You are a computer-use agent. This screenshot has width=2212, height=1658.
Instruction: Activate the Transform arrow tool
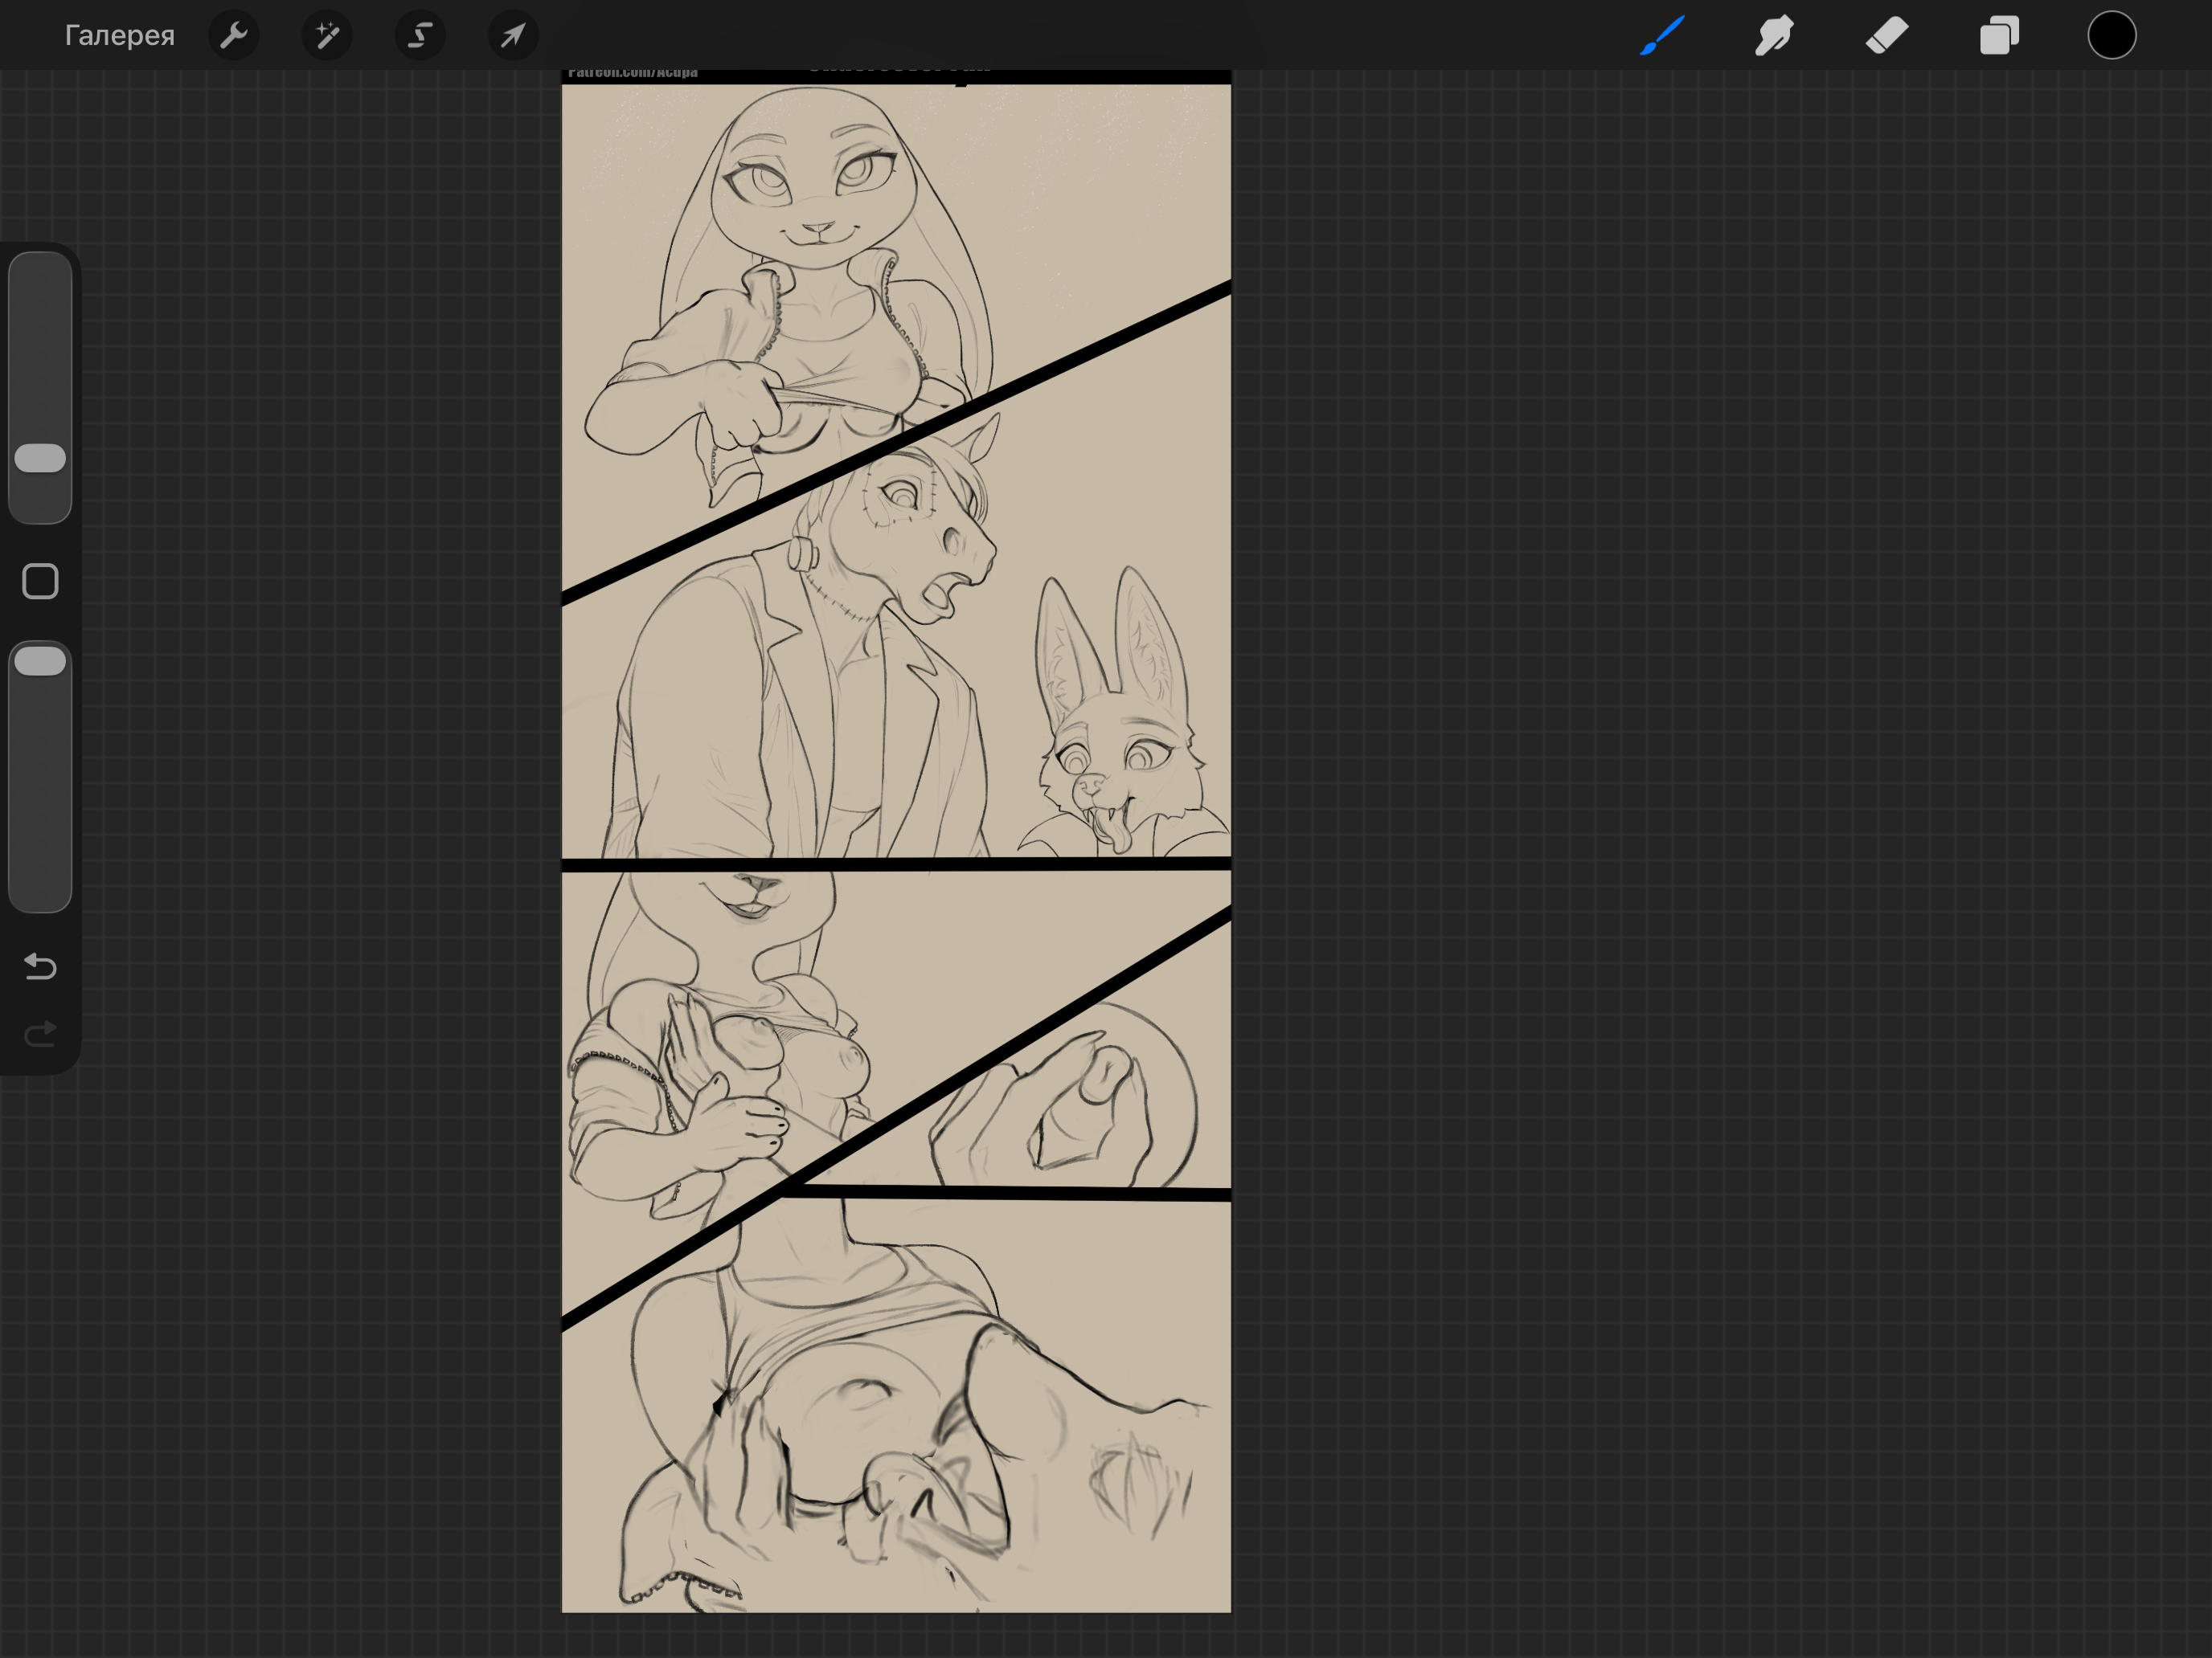point(513,36)
